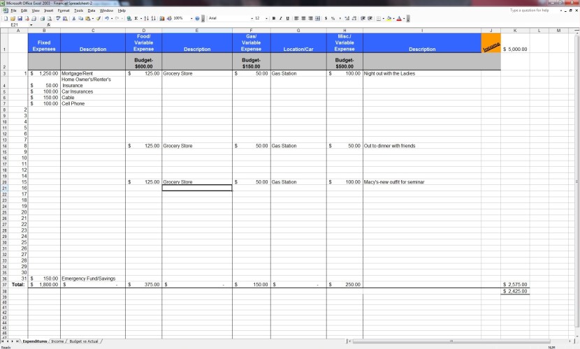
Task: Run the Spelling check icon
Action: tap(58, 18)
